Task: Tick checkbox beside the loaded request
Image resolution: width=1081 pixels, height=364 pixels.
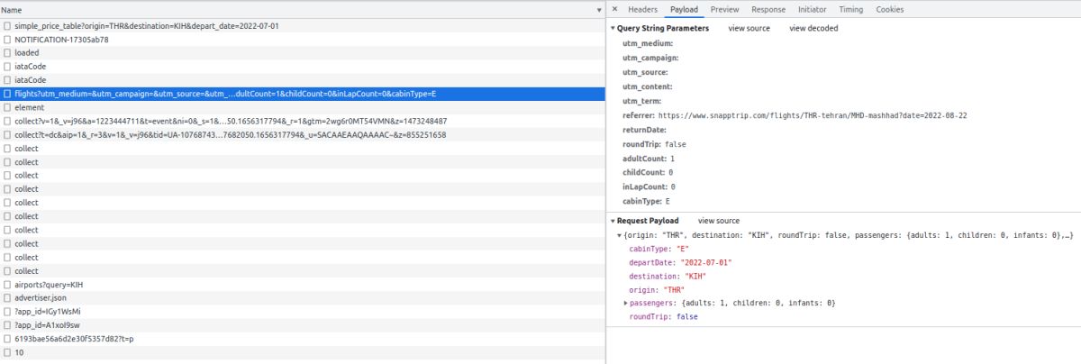Action: click(x=7, y=52)
